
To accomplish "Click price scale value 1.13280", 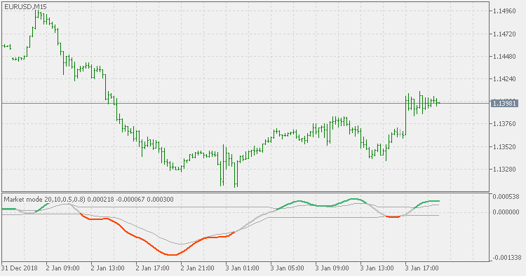I will pyautogui.click(x=504, y=169).
